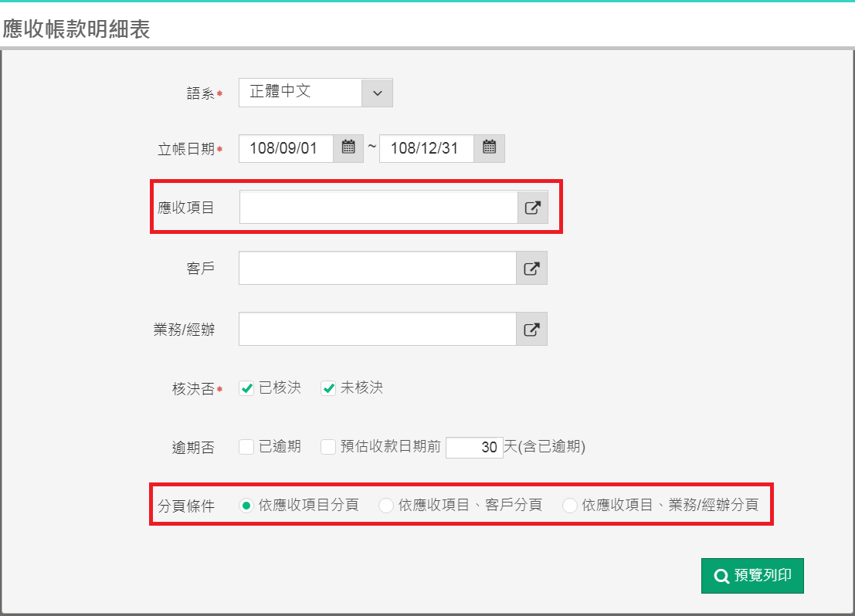Uncheck the 已核決 checkbox

tap(246, 388)
